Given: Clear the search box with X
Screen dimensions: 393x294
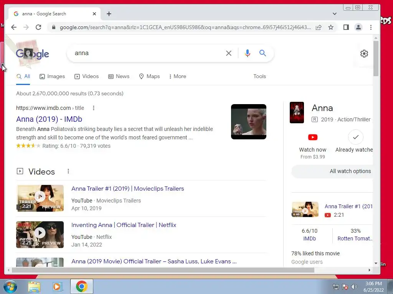Looking at the screenshot, I should click(x=229, y=53).
